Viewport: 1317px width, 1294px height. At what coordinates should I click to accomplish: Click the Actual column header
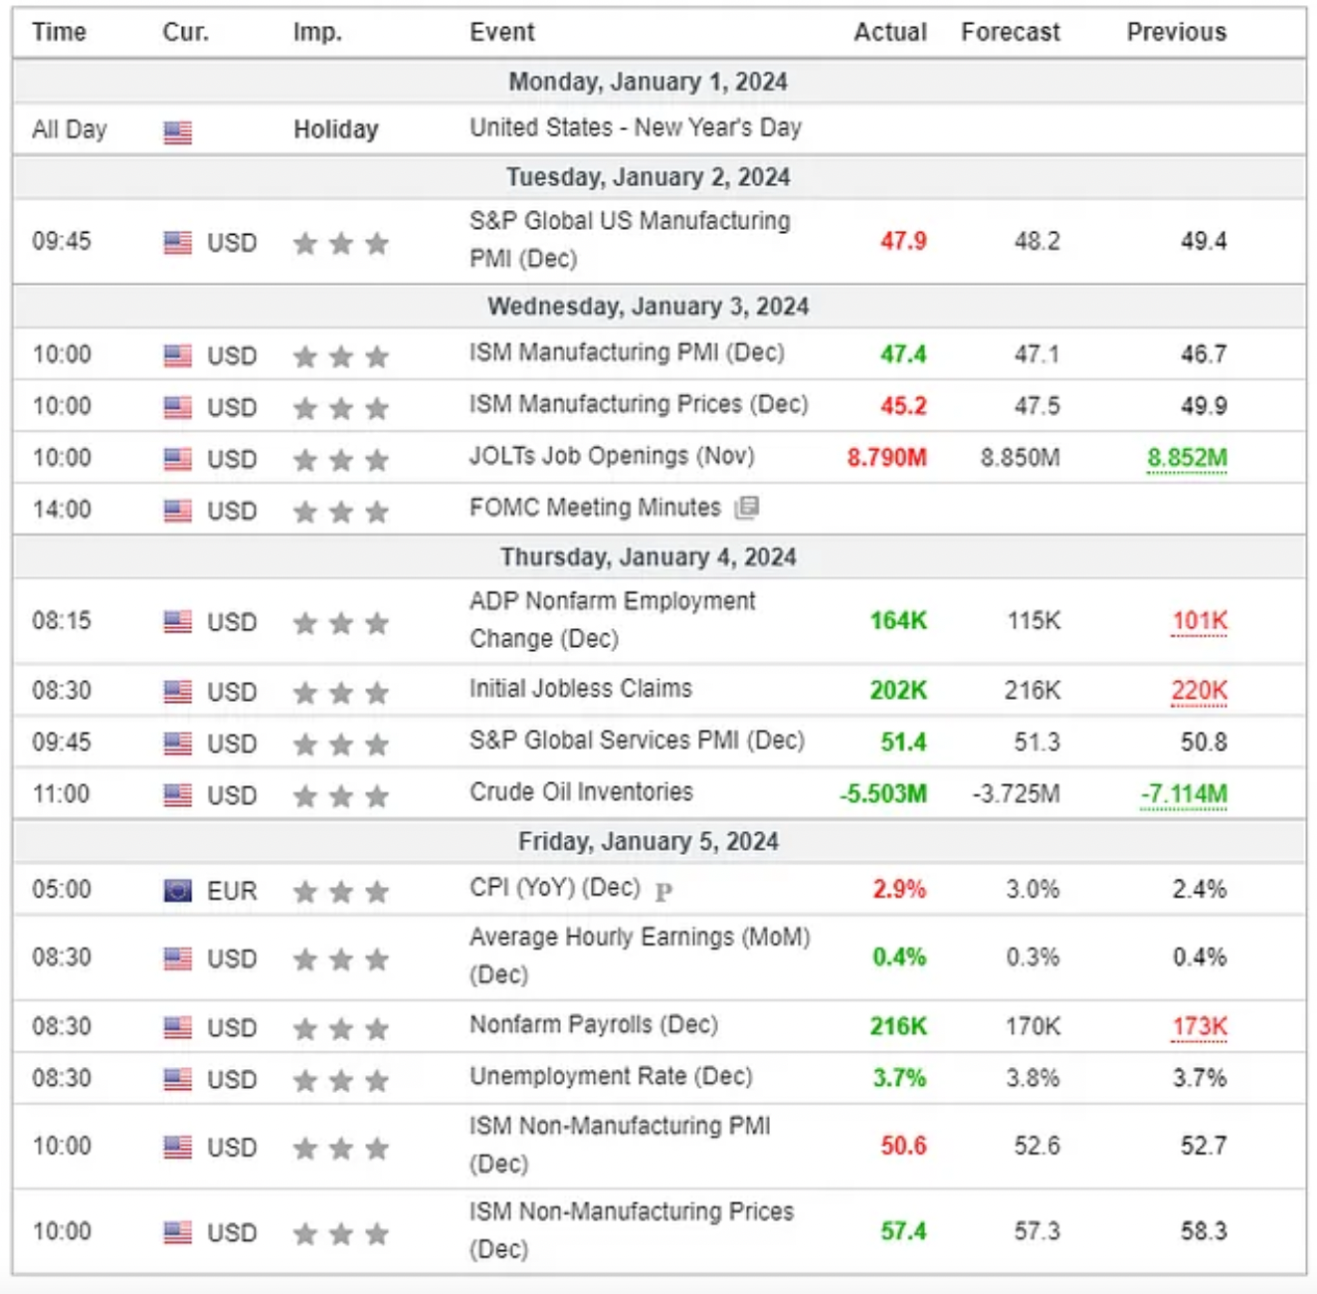[890, 32]
